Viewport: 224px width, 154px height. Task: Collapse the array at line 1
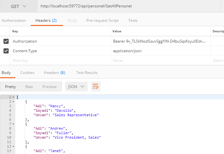(13, 97)
